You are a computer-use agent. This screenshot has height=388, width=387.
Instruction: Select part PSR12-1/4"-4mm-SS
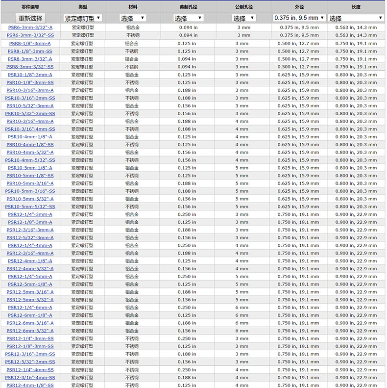tap(30, 370)
